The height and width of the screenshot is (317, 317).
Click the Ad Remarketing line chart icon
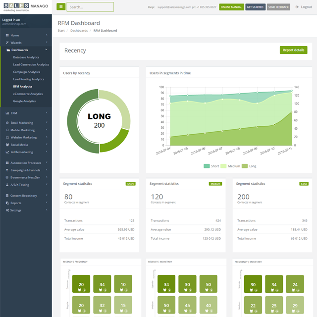[7, 152]
